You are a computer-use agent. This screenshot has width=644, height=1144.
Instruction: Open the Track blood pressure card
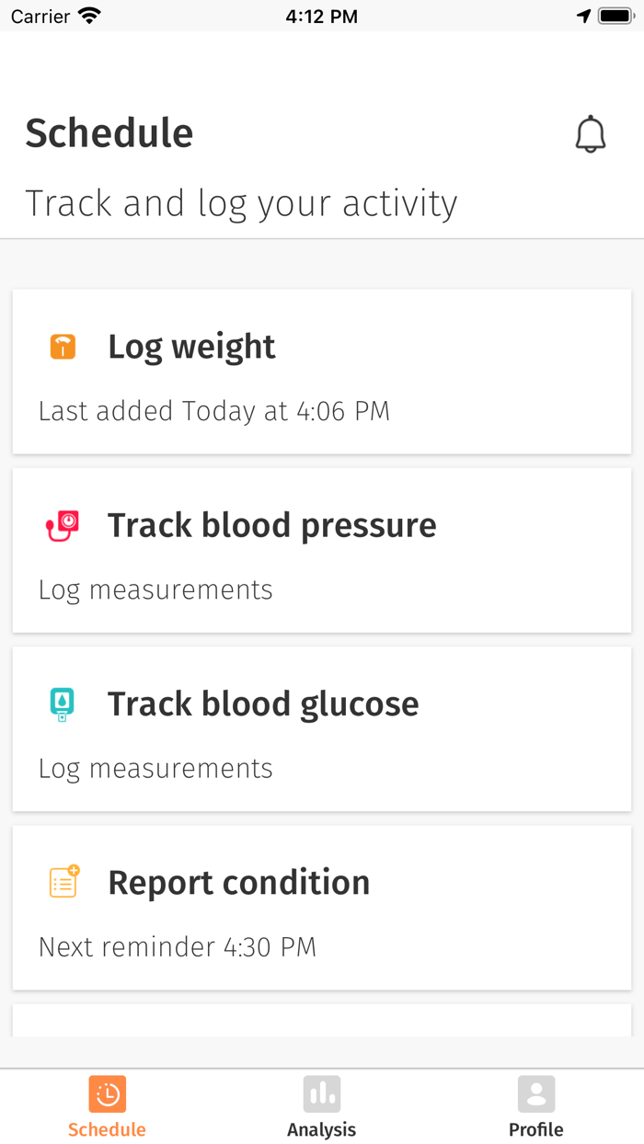point(322,550)
